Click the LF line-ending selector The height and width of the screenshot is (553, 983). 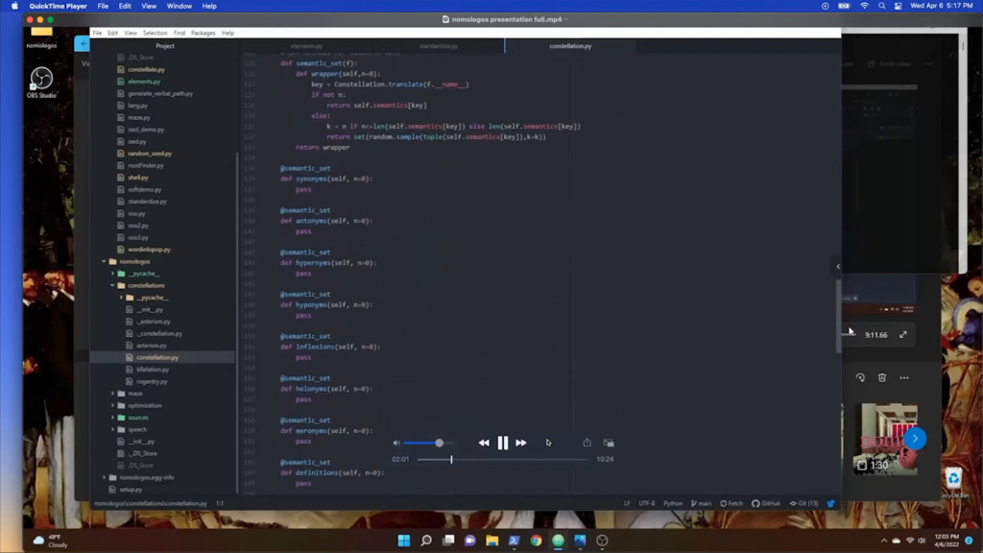click(x=627, y=503)
